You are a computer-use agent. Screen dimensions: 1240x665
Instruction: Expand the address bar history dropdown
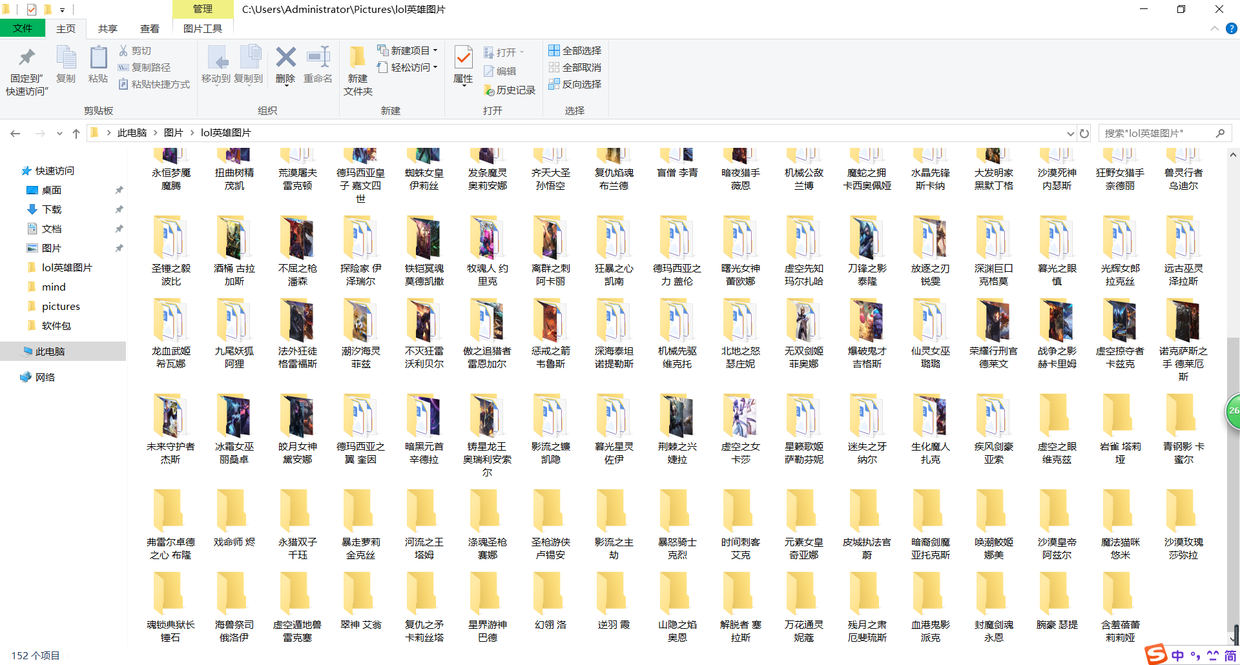(1070, 134)
